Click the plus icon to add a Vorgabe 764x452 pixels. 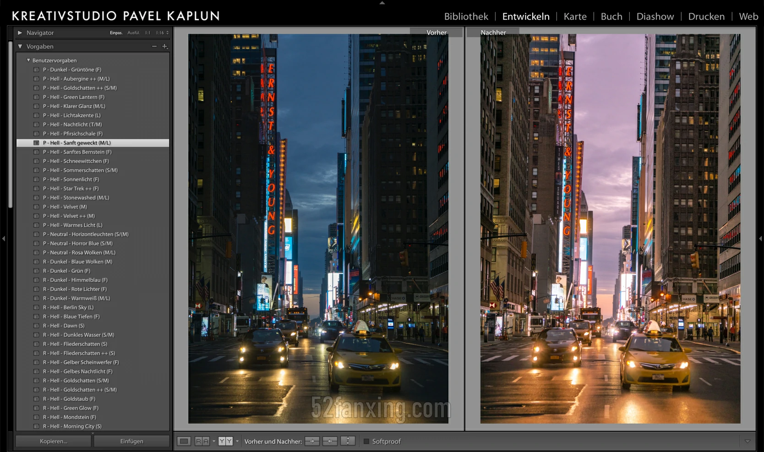(x=165, y=46)
